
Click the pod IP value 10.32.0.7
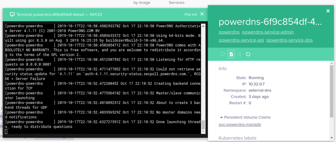[x=257, y=84]
